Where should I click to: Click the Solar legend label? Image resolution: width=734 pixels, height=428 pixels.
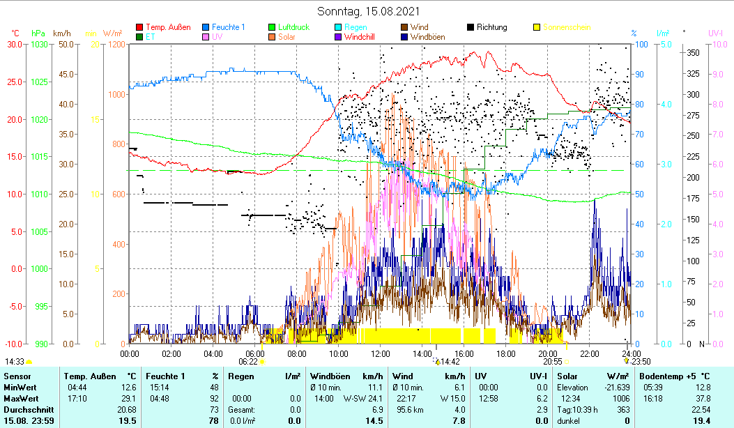tap(286, 38)
